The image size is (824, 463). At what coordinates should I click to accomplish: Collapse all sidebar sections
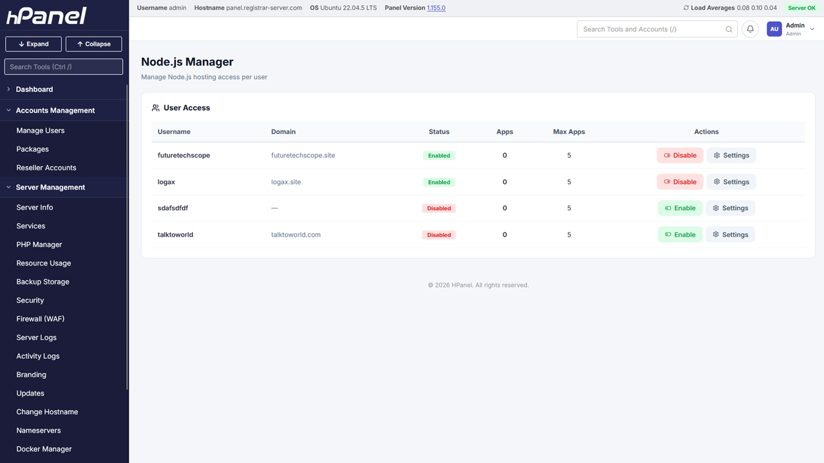[x=94, y=44]
